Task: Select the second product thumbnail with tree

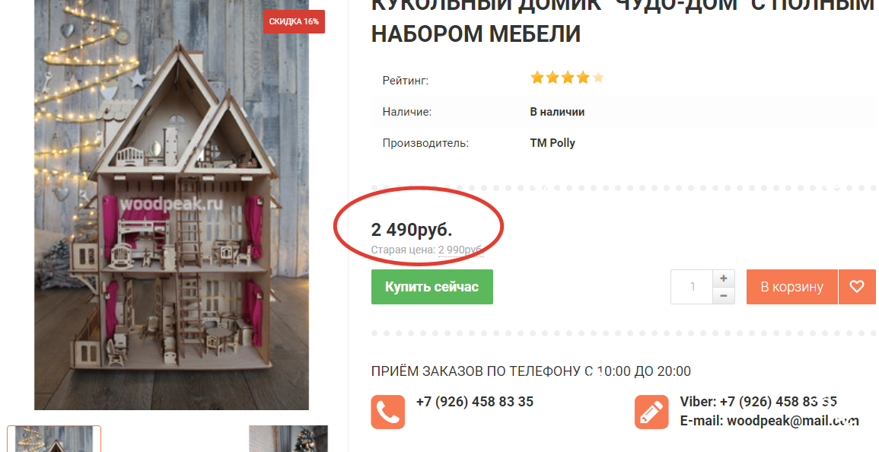Action: tap(288, 439)
